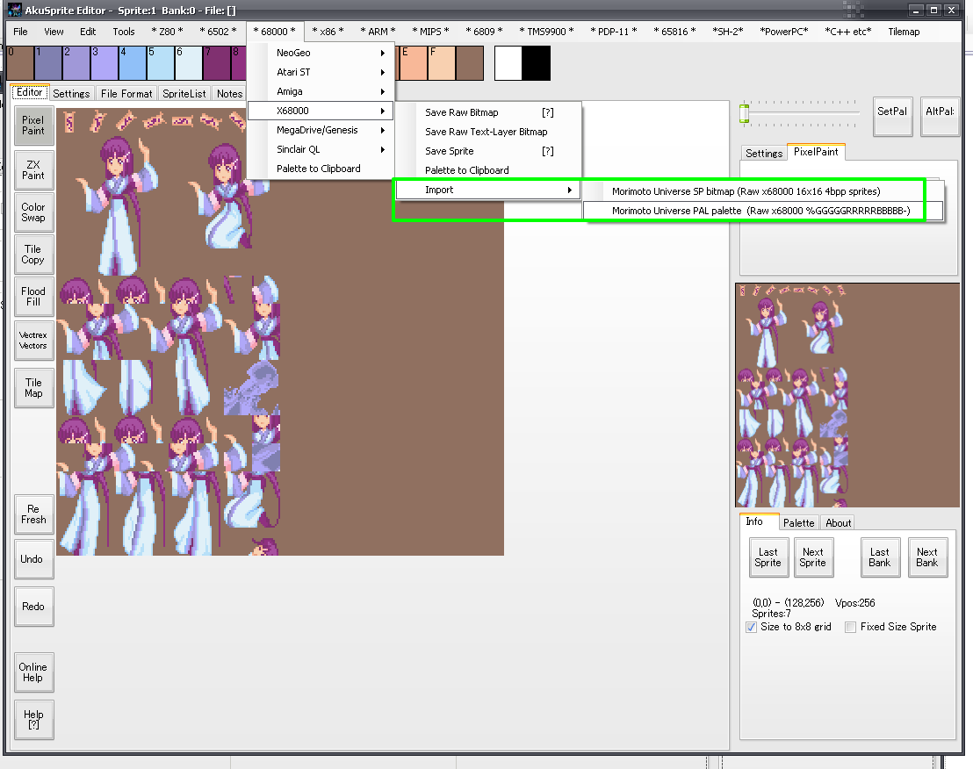Click the Re Fresh button

tap(33, 514)
